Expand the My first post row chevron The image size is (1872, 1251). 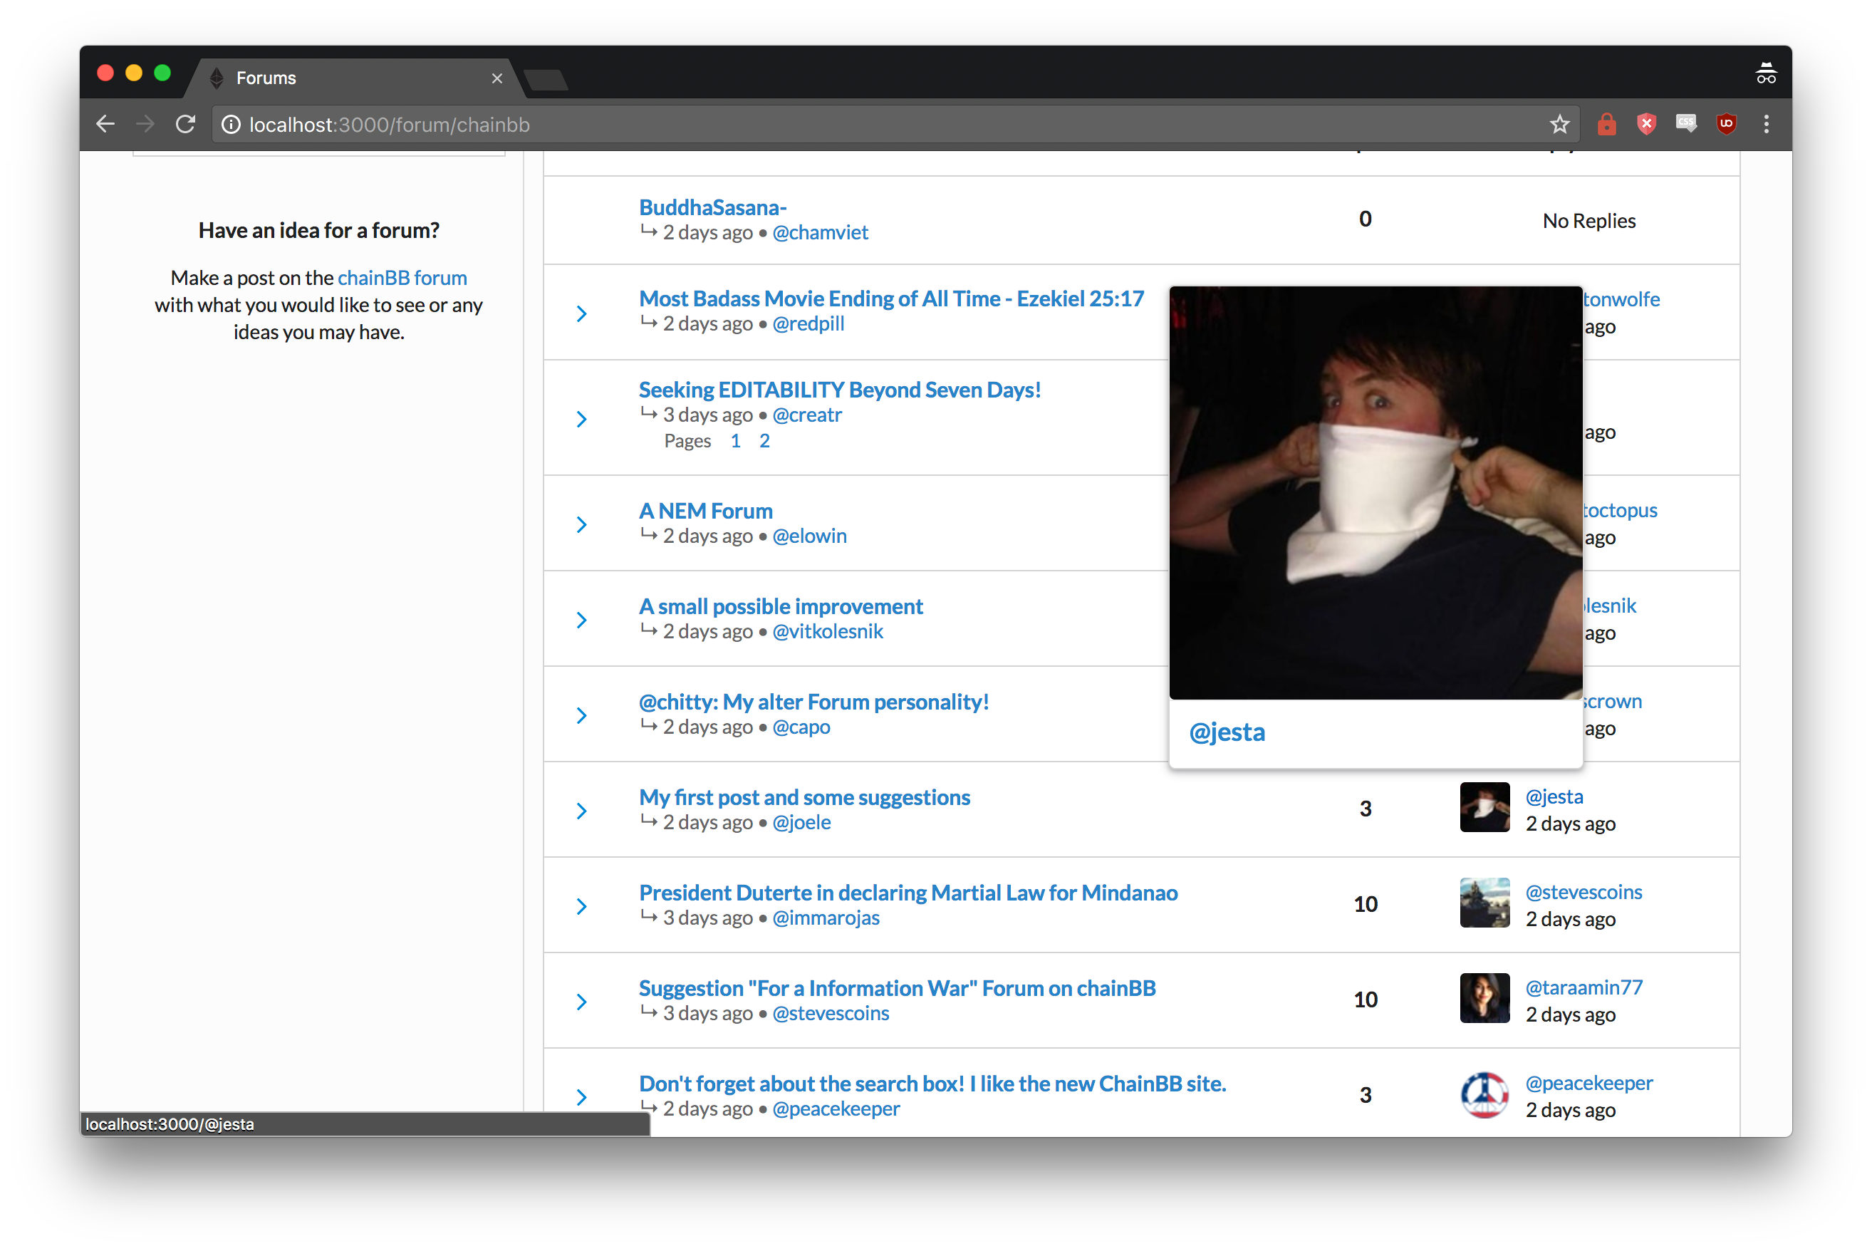click(x=581, y=811)
